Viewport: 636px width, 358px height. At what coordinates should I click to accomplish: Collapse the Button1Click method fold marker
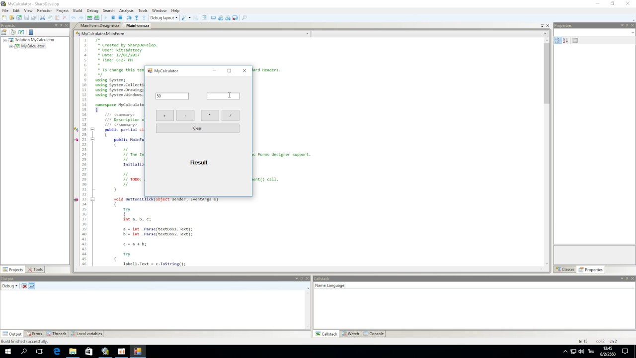tap(92, 199)
